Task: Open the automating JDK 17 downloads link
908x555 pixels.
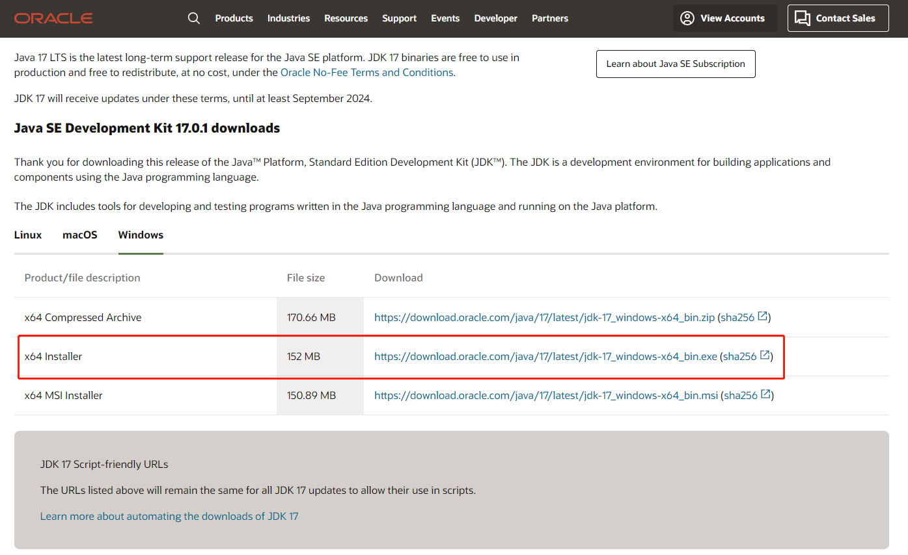Action: [169, 516]
